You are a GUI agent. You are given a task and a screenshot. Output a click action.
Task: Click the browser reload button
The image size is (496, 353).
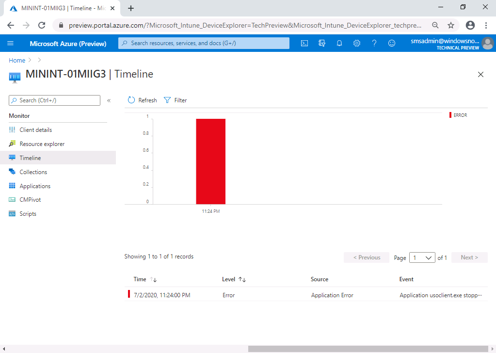point(42,25)
